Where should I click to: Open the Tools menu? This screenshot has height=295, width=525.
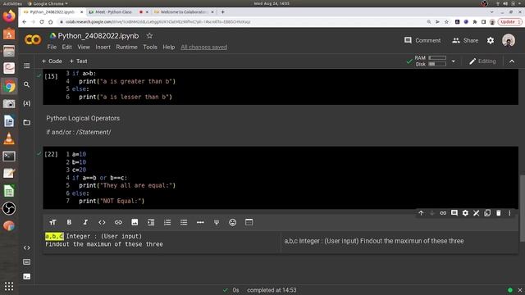[150, 48]
